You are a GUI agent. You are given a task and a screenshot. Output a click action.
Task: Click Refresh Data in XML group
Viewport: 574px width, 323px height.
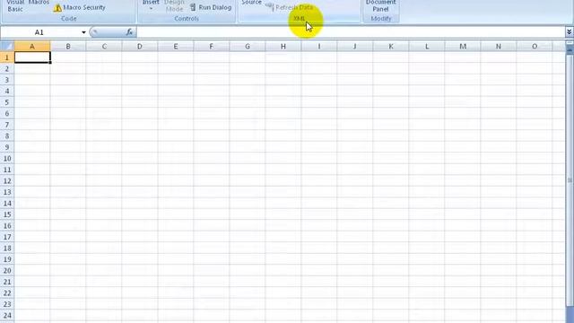pos(289,7)
